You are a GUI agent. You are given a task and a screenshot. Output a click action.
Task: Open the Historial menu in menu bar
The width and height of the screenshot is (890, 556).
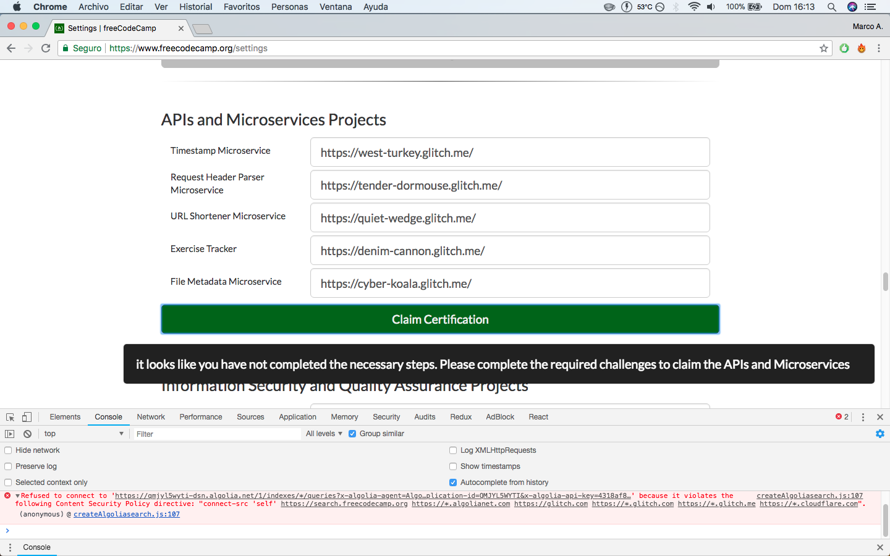coord(196,7)
